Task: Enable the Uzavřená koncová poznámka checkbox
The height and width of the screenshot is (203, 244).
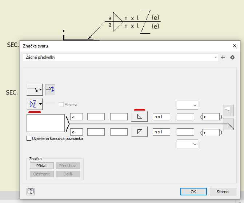Action: click(x=29, y=138)
